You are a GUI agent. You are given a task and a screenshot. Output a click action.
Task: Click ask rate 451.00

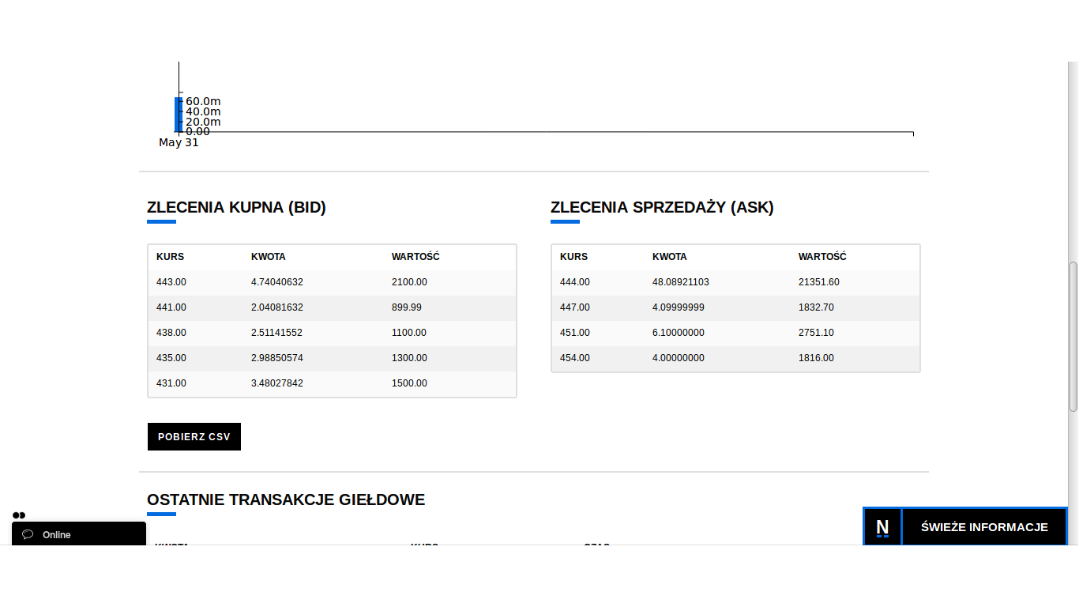(575, 333)
